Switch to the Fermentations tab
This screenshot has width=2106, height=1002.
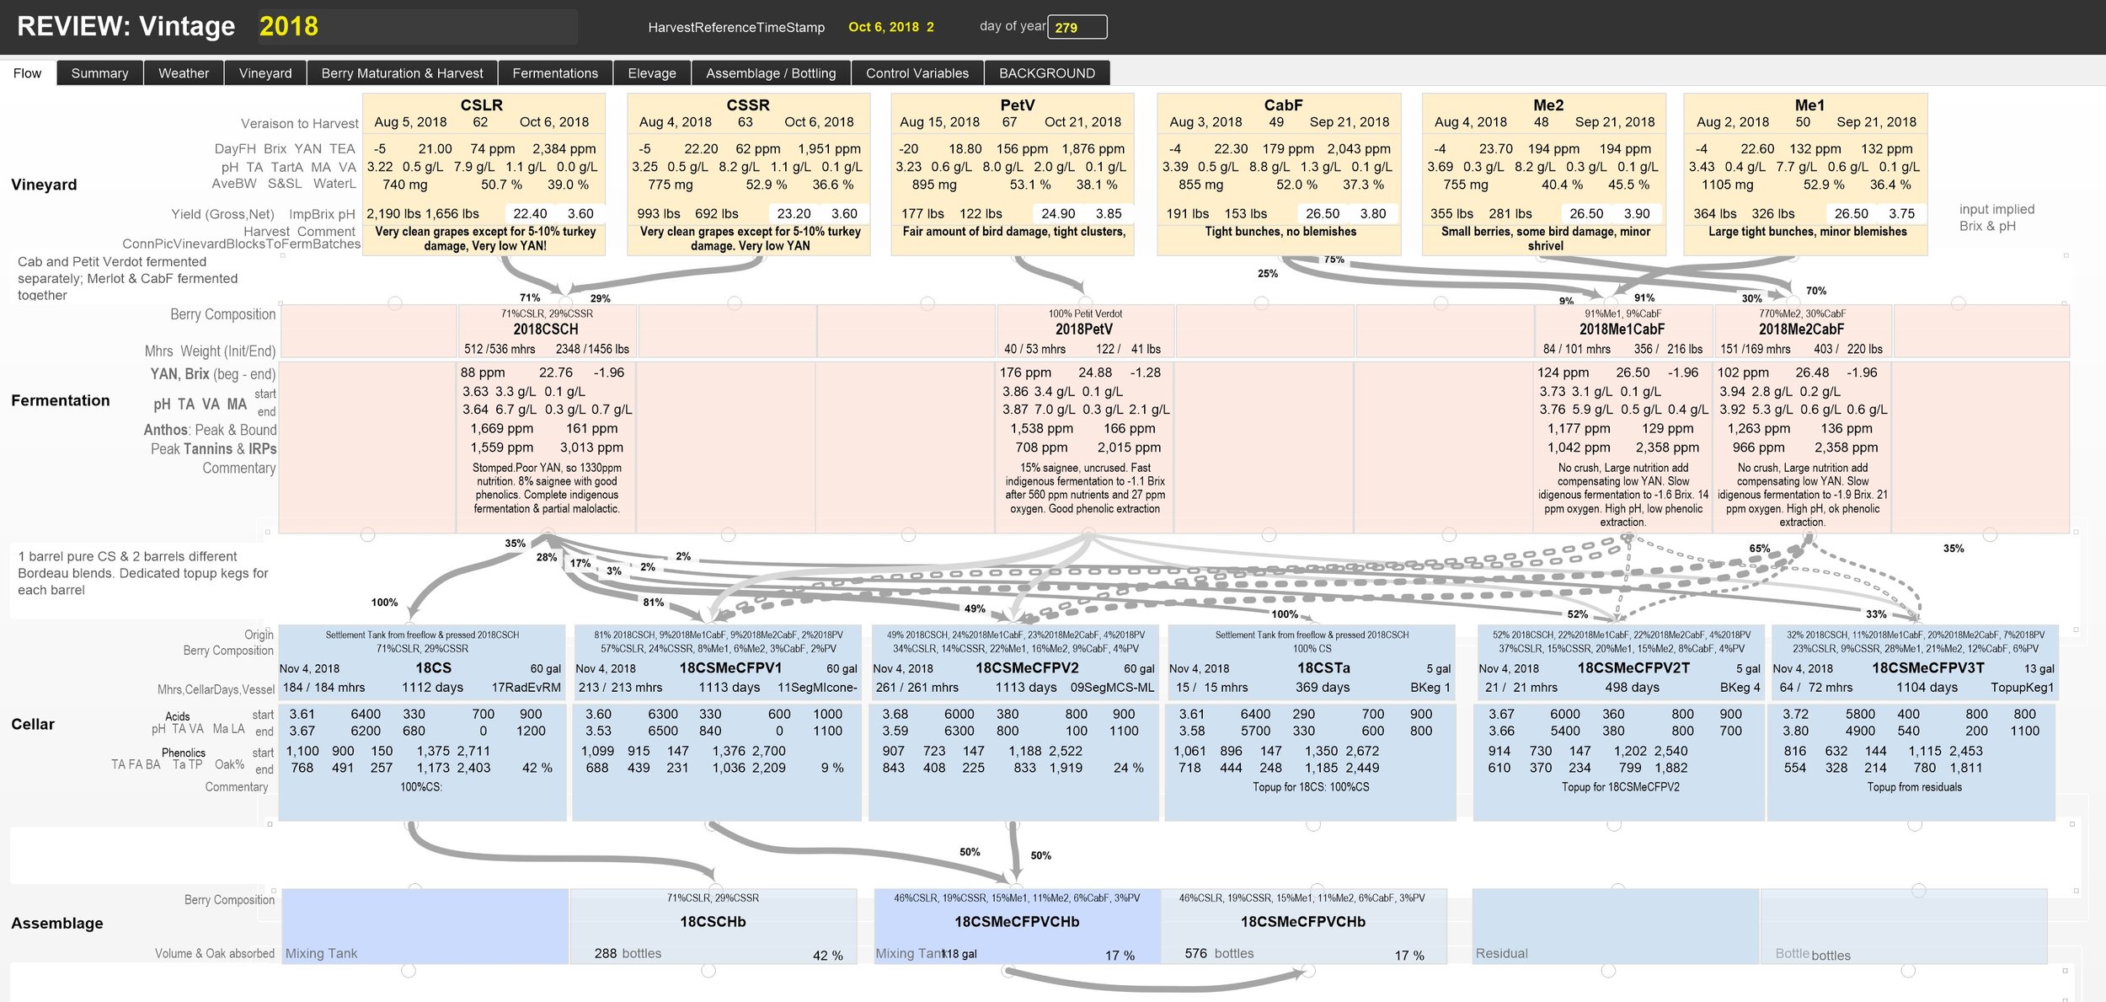point(555,73)
